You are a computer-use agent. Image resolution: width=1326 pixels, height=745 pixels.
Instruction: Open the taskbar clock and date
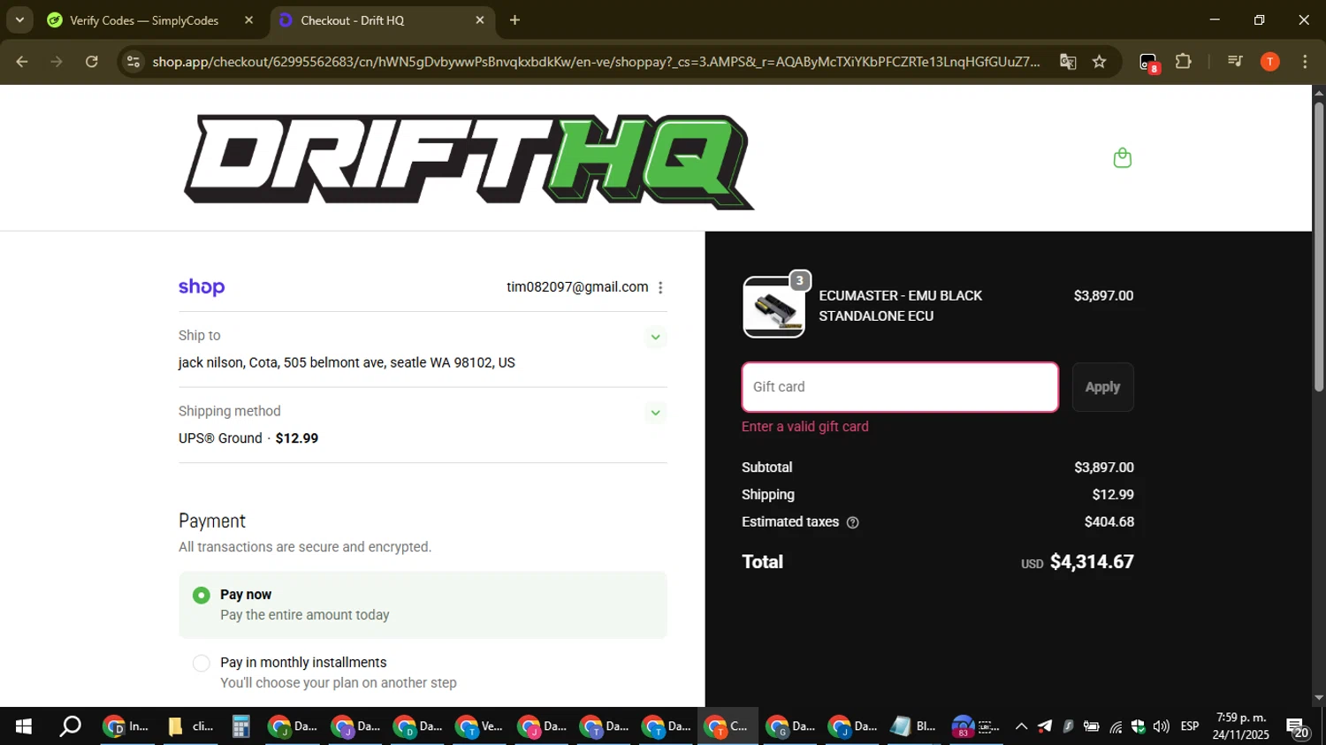(1241, 726)
